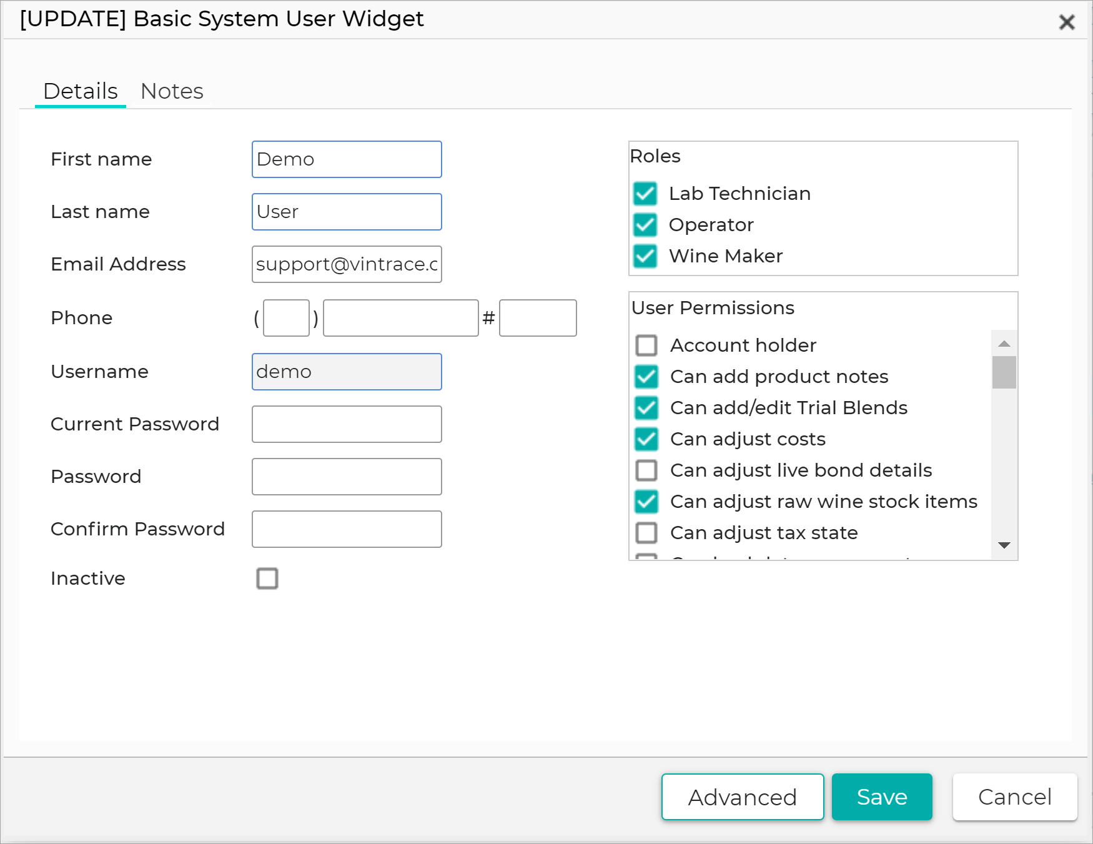Uncheck the Can adjust costs permission
The width and height of the screenshot is (1093, 844).
pyautogui.click(x=646, y=439)
